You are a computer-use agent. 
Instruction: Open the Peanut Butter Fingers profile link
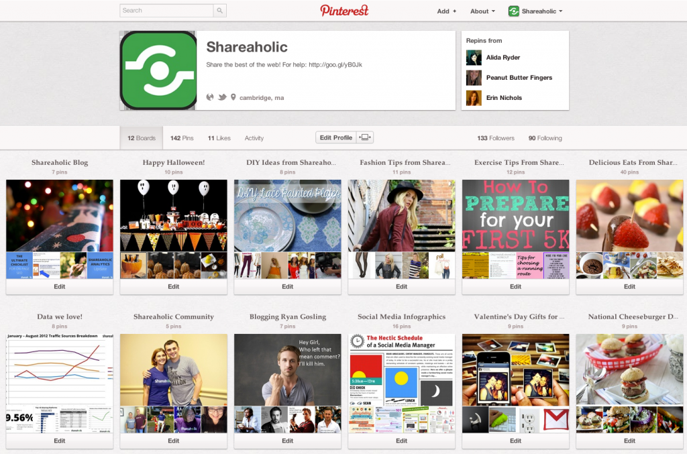tap(519, 78)
